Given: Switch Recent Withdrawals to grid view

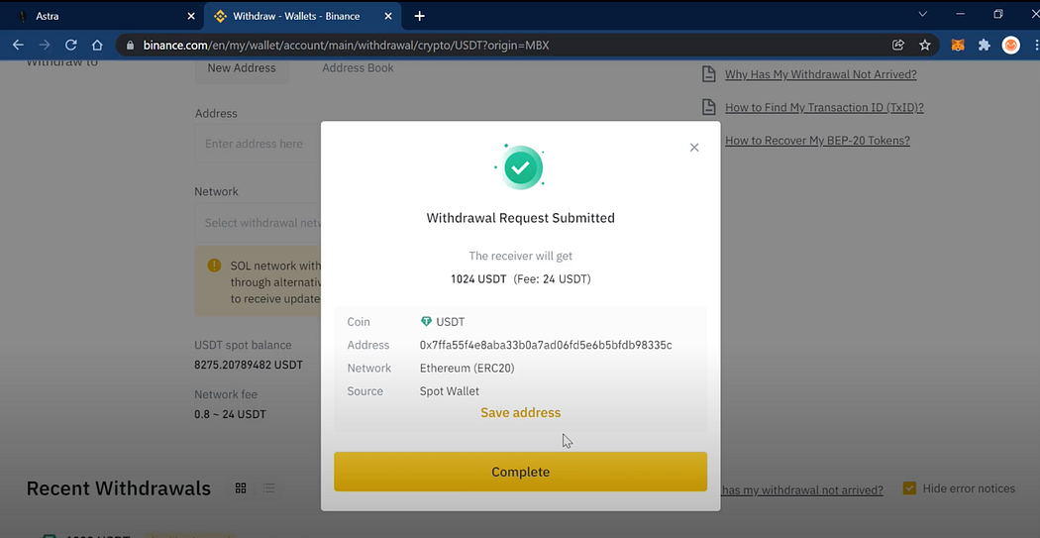Looking at the screenshot, I should [241, 488].
